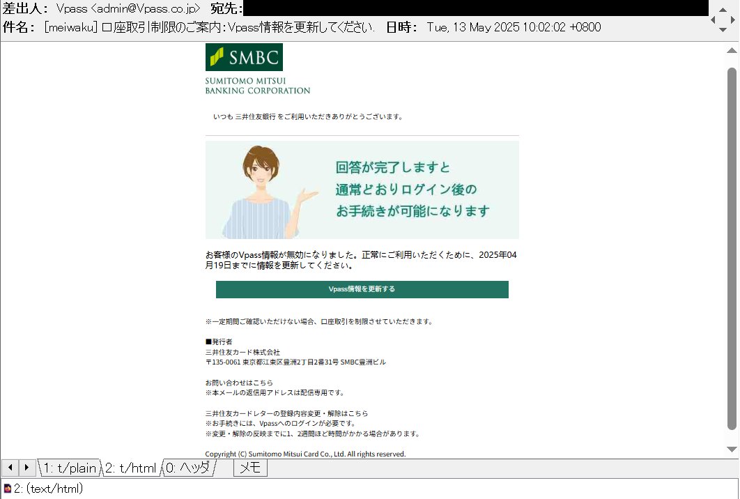Go to previous part with left triangle button
Screen dimensions: 740x499
pos(10,468)
